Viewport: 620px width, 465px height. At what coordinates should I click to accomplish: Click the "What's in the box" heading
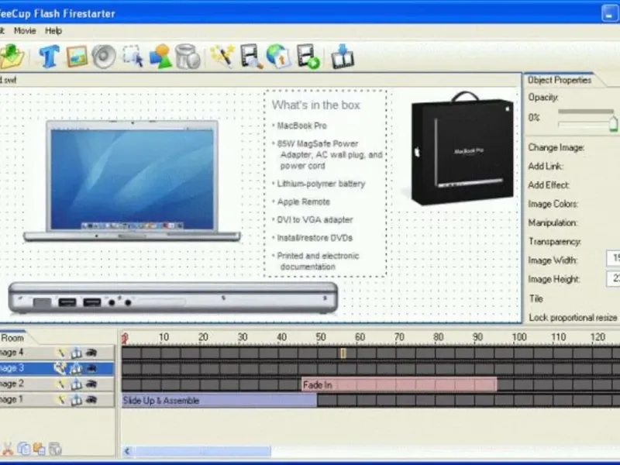[315, 105]
